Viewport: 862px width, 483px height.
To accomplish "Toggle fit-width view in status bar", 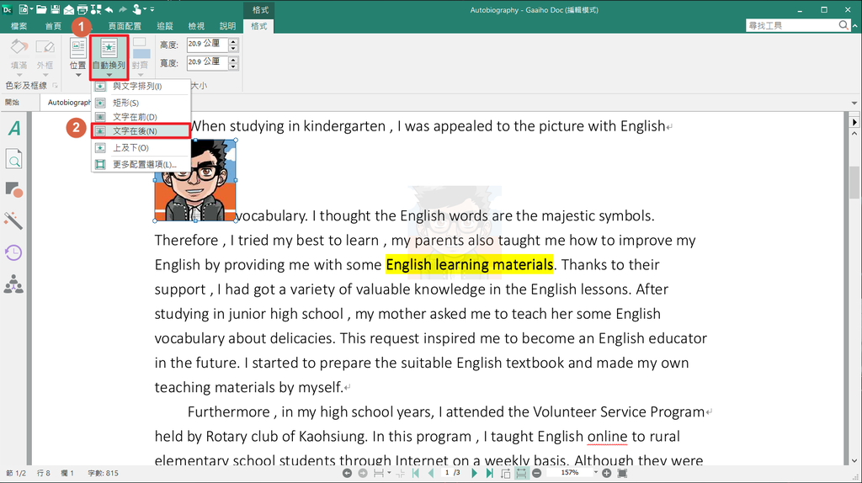I will coord(521,473).
